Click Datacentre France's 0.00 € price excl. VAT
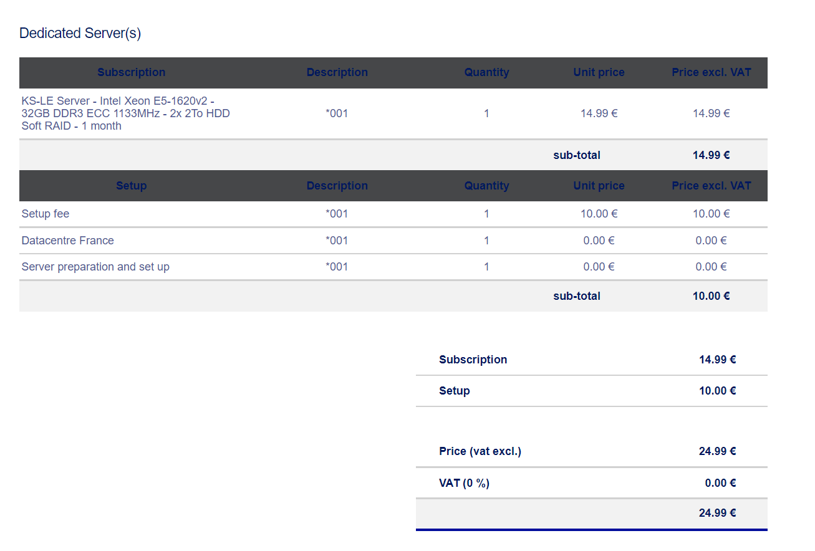 (711, 241)
